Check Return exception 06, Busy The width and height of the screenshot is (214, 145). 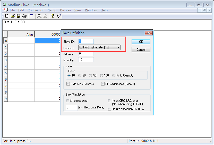click(109, 109)
